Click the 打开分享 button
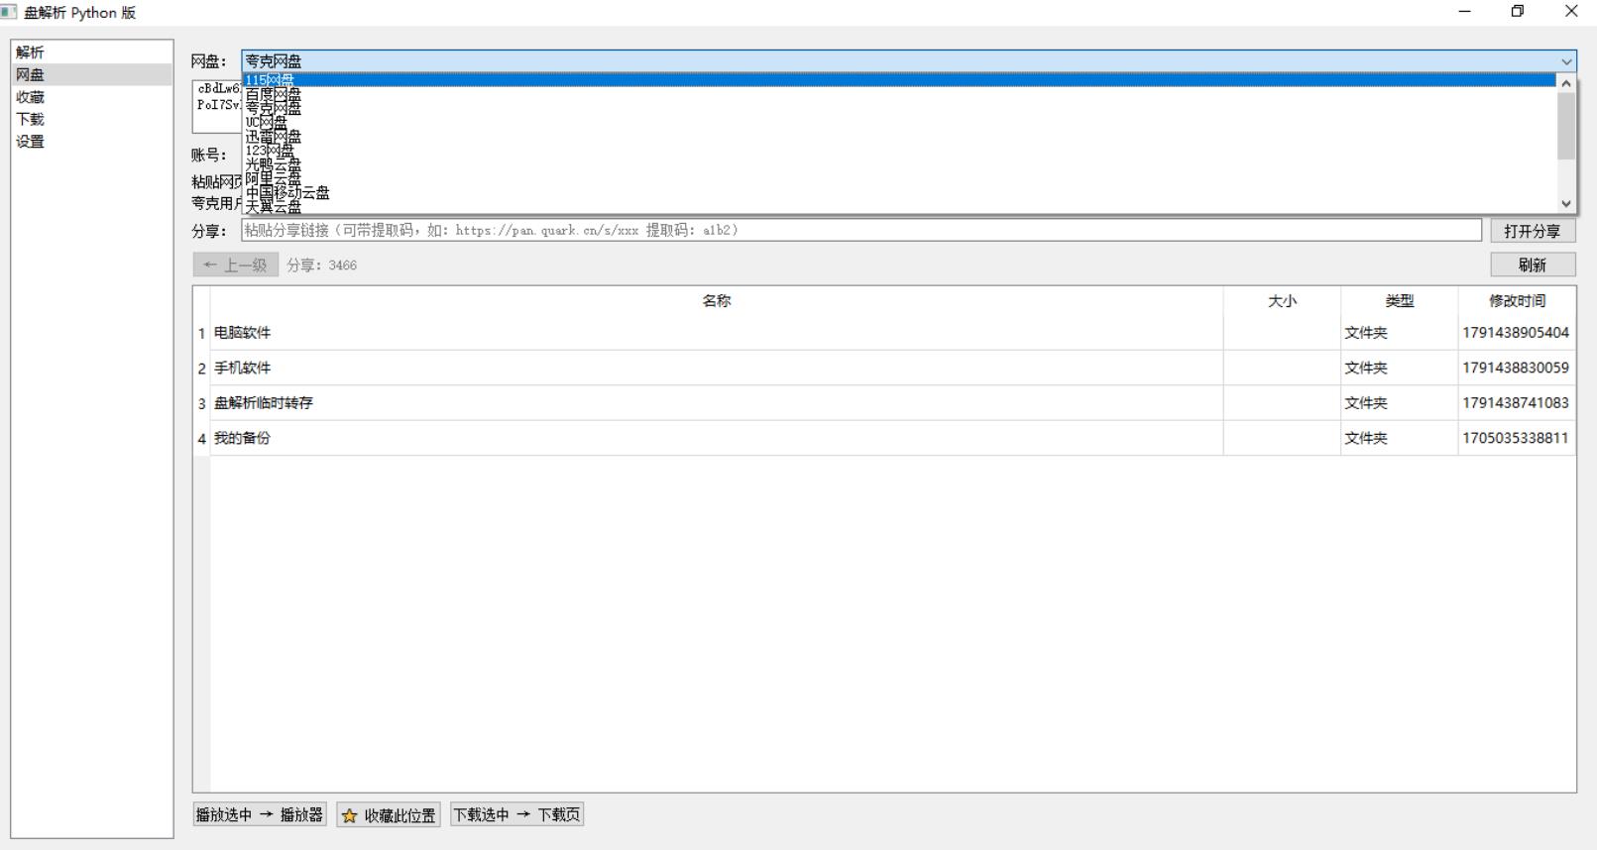The image size is (1597, 850). coord(1533,231)
